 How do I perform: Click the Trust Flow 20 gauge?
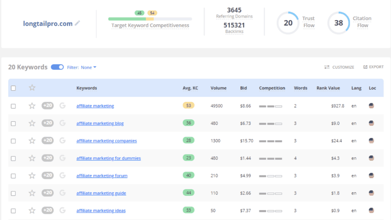pyautogui.click(x=288, y=23)
